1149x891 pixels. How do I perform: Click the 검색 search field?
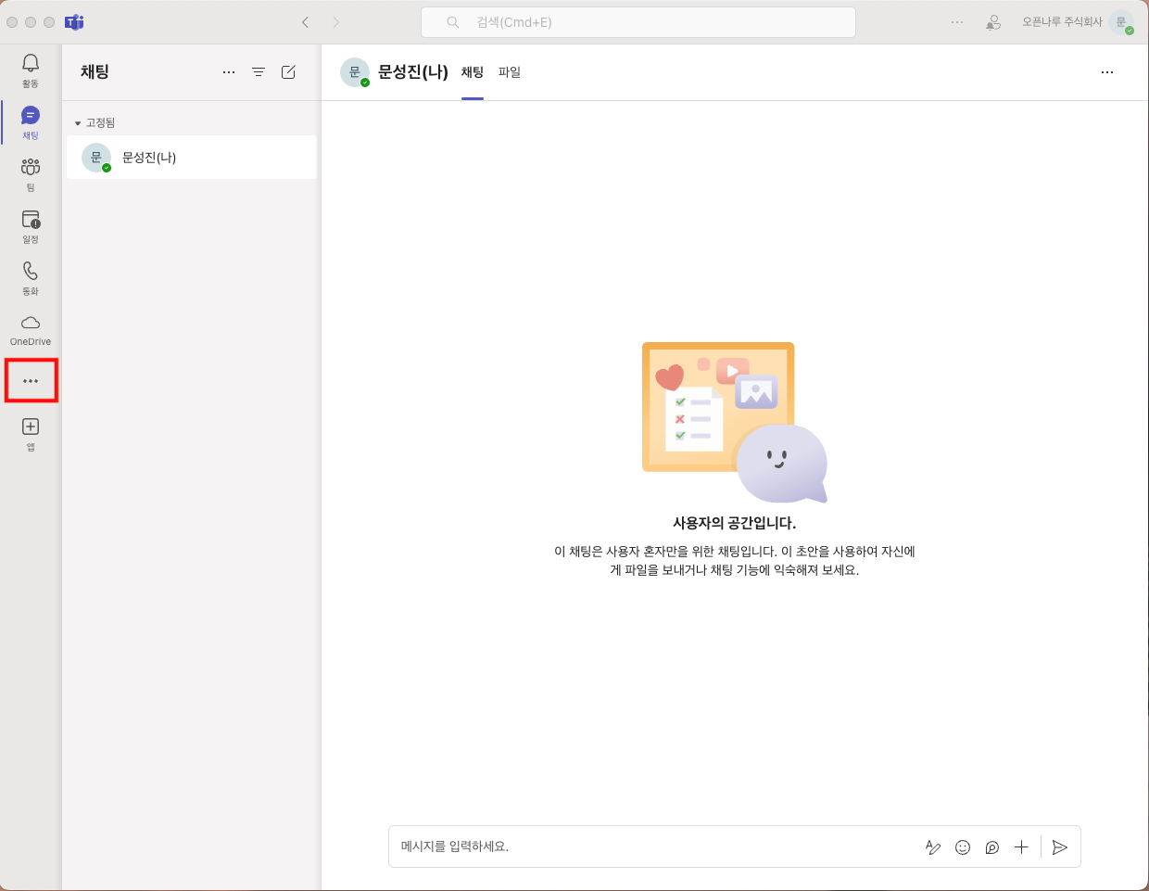click(638, 22)
